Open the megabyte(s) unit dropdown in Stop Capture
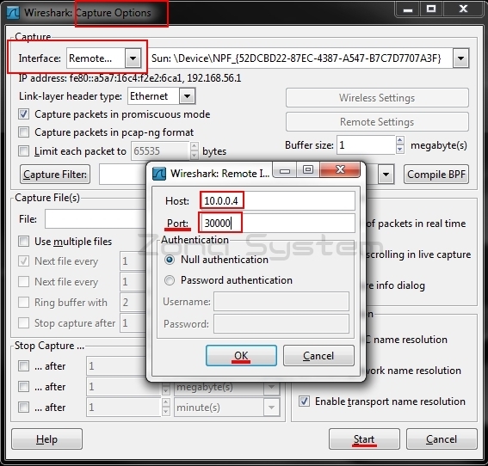488x466 pixels. pyautogui.click(x=271, y=387)
